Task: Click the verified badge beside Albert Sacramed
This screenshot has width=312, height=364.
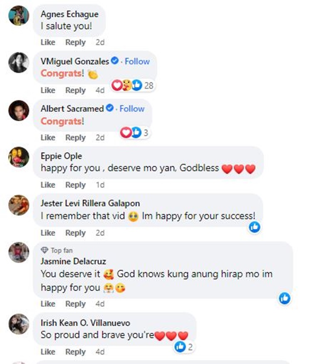Action: [x=109, y=109]
